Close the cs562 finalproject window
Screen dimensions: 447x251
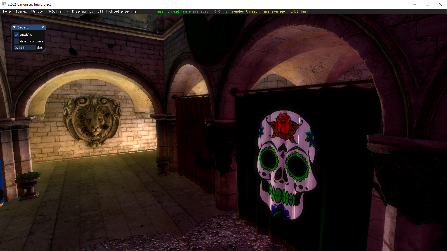[440, 4]
